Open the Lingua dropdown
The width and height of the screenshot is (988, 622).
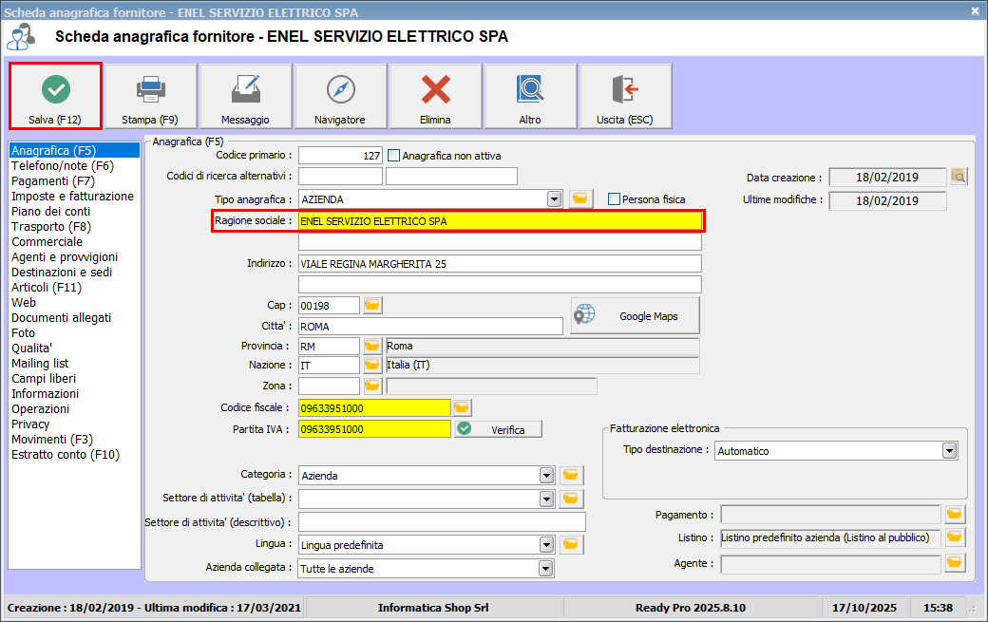click(546, 545)
